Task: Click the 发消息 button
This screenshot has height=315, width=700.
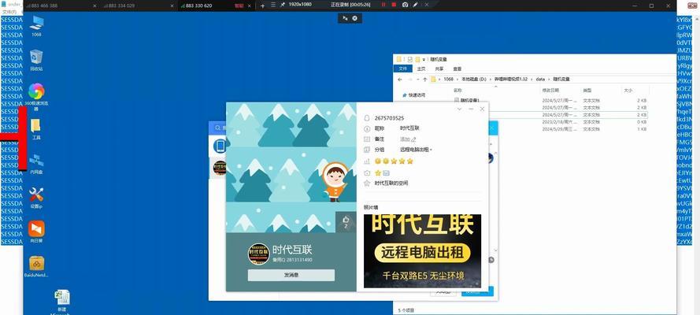Action: tap(291, 275)
